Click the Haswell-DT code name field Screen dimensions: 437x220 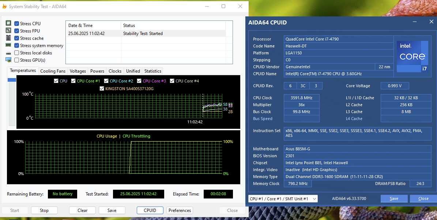click(339, 46)
